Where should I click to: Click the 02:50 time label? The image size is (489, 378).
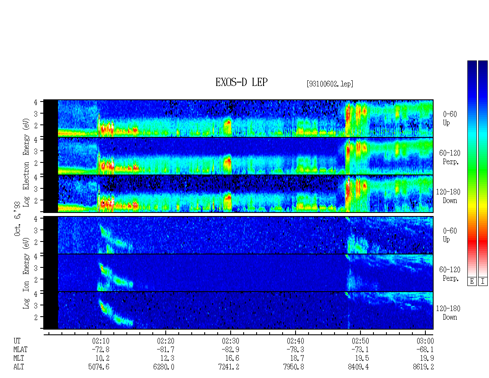pos(360,341)
